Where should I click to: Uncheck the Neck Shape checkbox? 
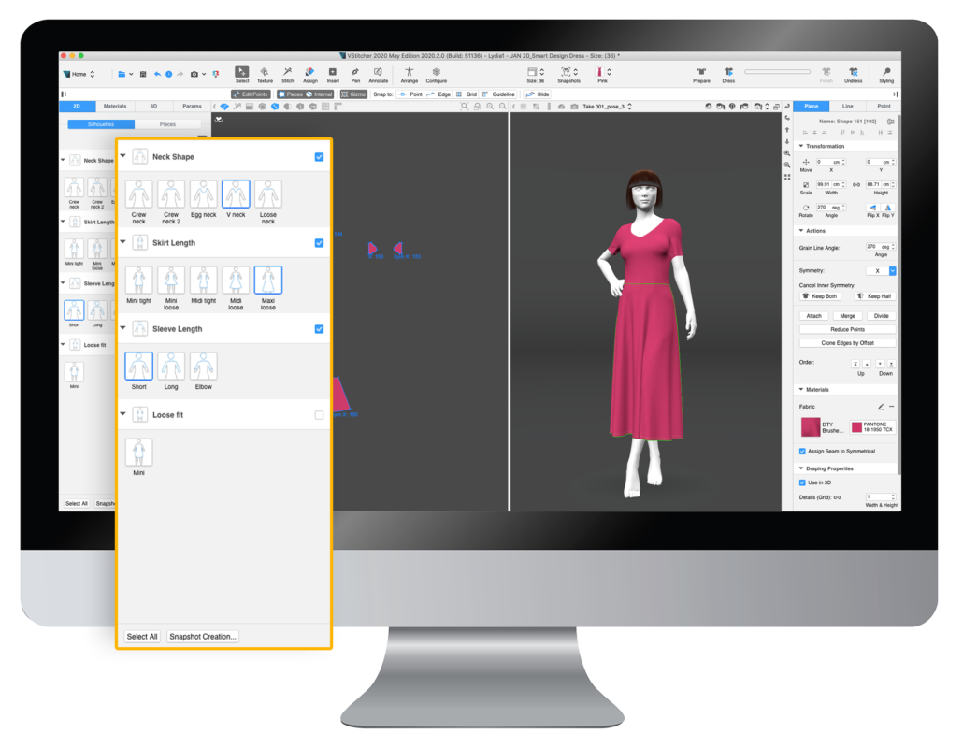coord(319,157)
